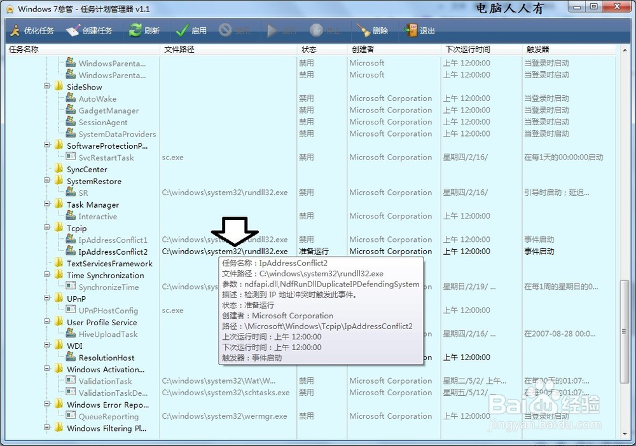Screen dimensions: 636x446
Task: Collapse the WDI folder node
Action: click(47, 345)
